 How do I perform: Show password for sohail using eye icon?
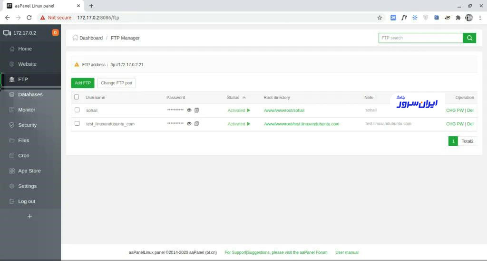pos(189,110)
